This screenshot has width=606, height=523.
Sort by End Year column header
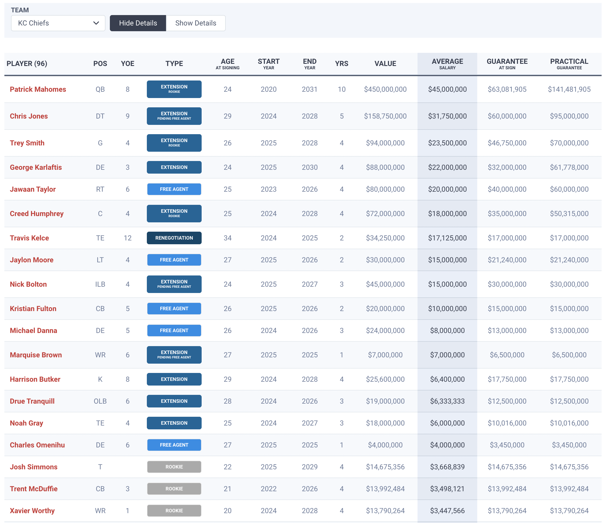point(310,64)
